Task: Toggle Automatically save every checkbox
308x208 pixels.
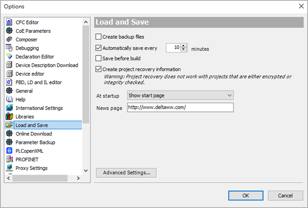Action: 99,48
